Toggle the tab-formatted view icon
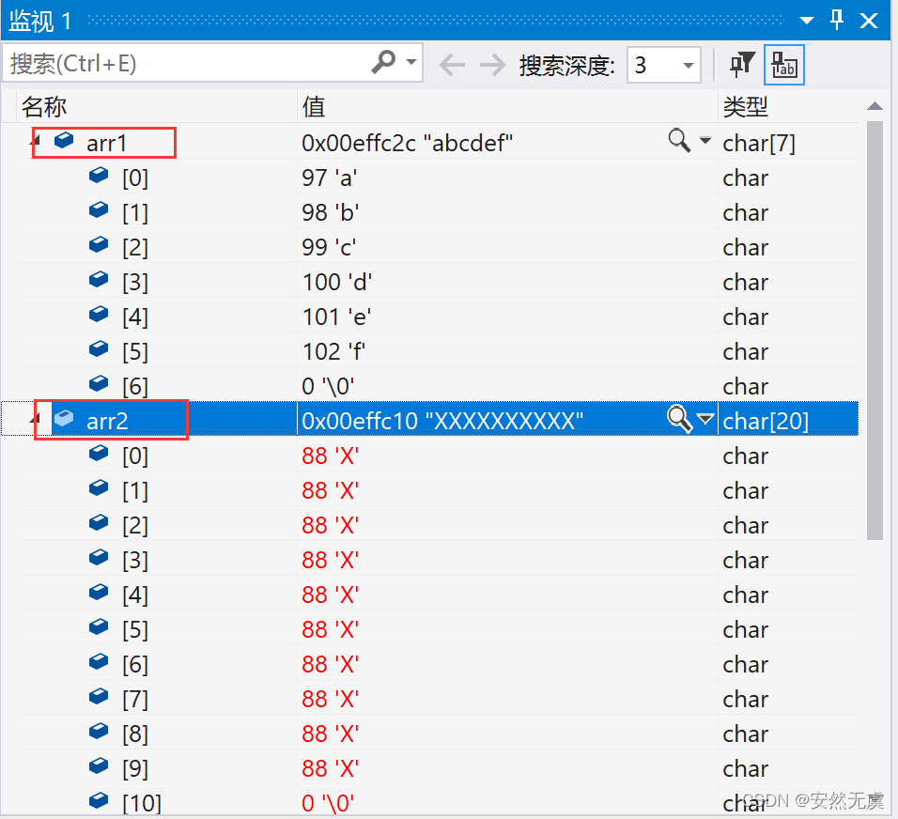This screenshot has width=898, height=819. [x=784, y=65]
